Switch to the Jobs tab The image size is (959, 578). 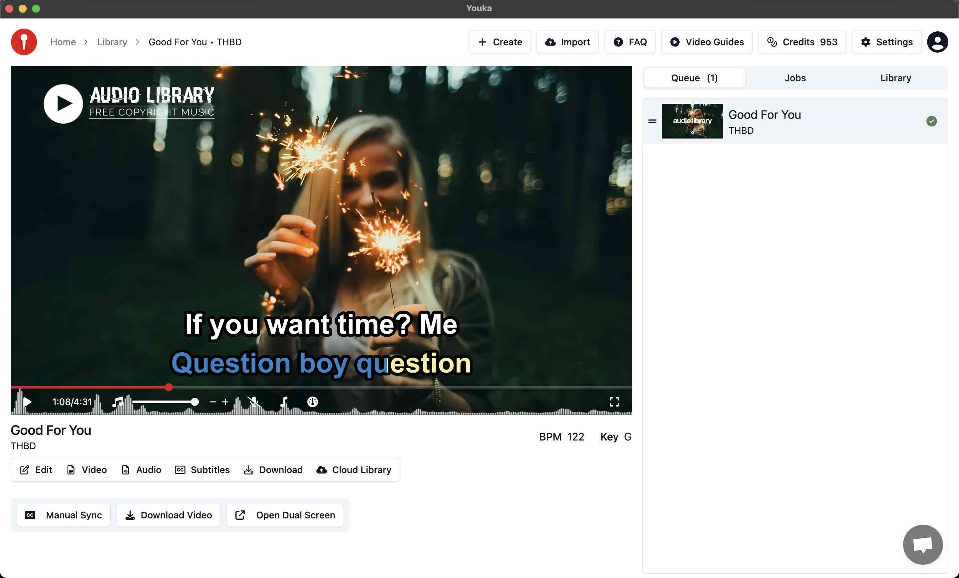(x=795, y=78)
